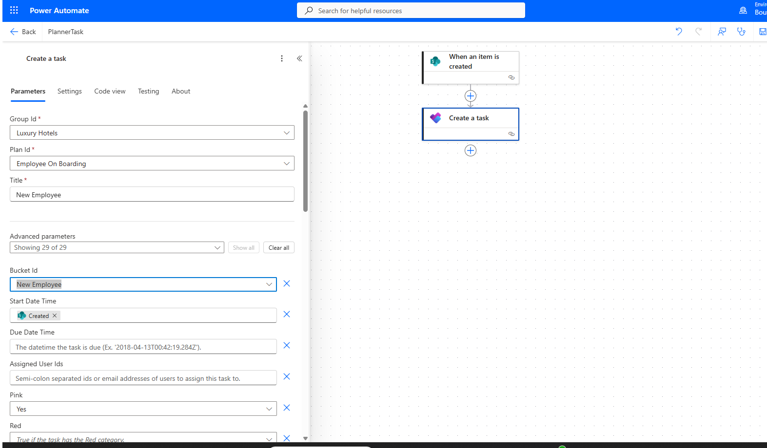Click the search for helpful resources box
The width and height of the screenshot is (767, 448).
coord(411,10)
